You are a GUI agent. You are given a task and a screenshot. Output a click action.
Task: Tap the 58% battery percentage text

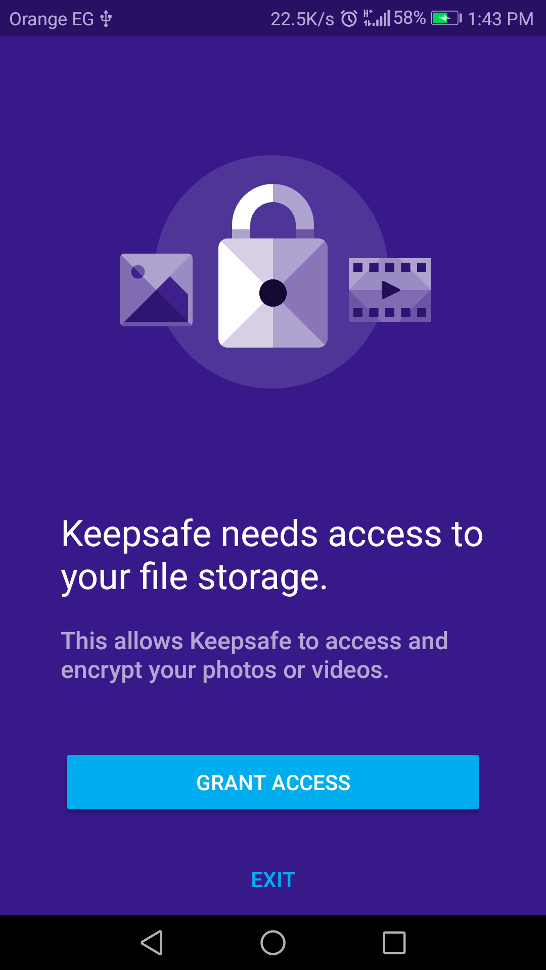[409, 18]
